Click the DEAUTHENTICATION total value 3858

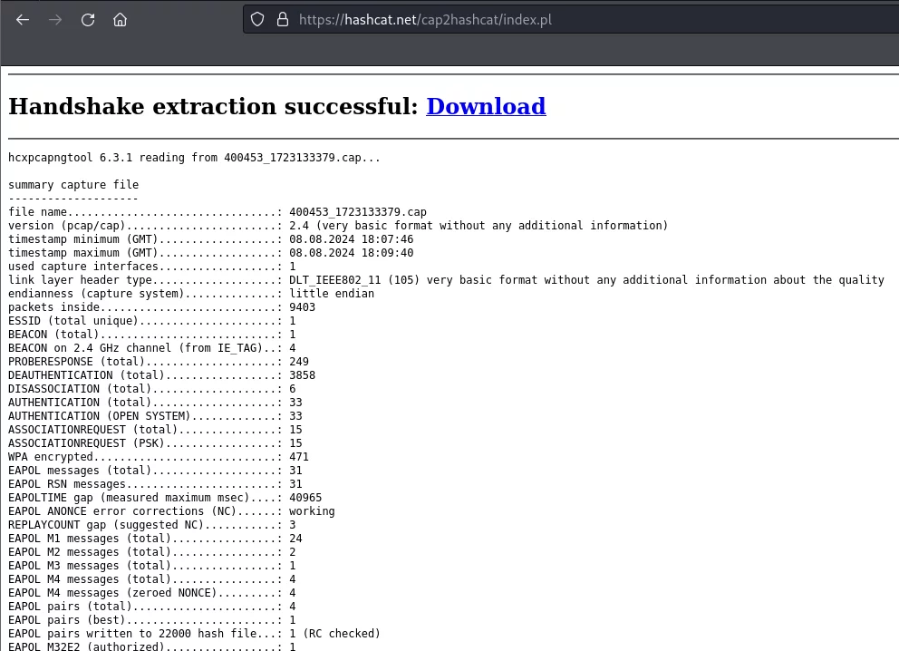[x=302, y=375]
